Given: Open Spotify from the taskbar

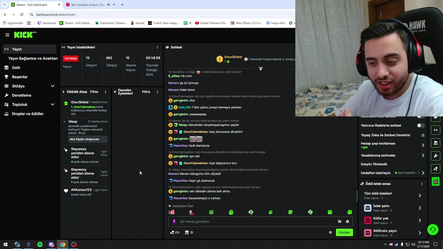Looking at the screenshot, I should pyautogui.click(x=40, y=245).
